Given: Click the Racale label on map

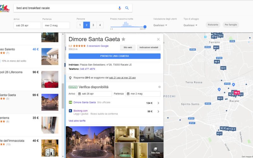Looking at the screenshot, I should pyautogui.click(x=234, y=101).
